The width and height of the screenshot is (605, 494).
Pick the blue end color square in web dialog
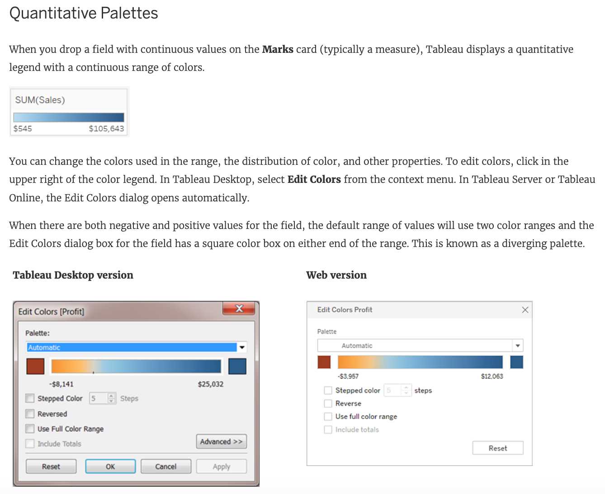coord(516,362)
